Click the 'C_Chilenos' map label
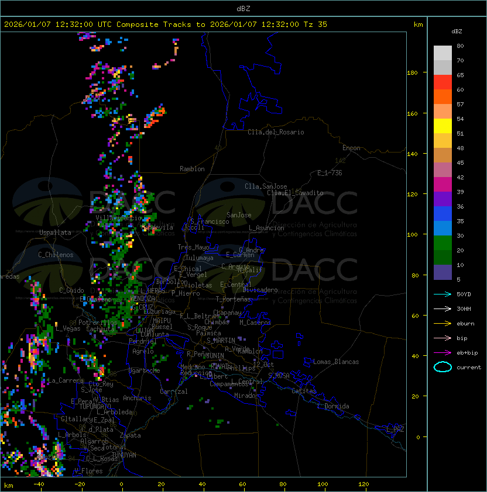This screenshot has height=492, width=487. coord(56,255)
